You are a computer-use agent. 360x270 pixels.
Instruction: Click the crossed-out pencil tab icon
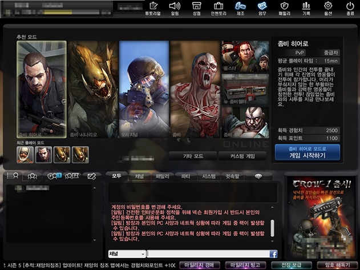point(92,176)
